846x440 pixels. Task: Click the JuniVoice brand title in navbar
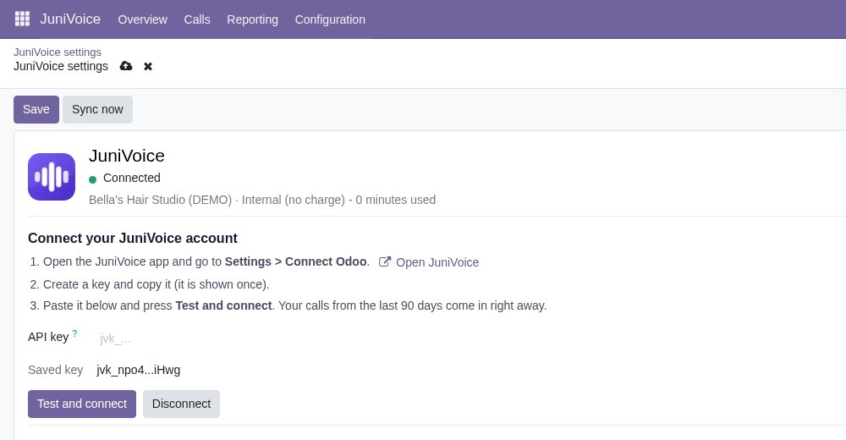click(70, 19)
